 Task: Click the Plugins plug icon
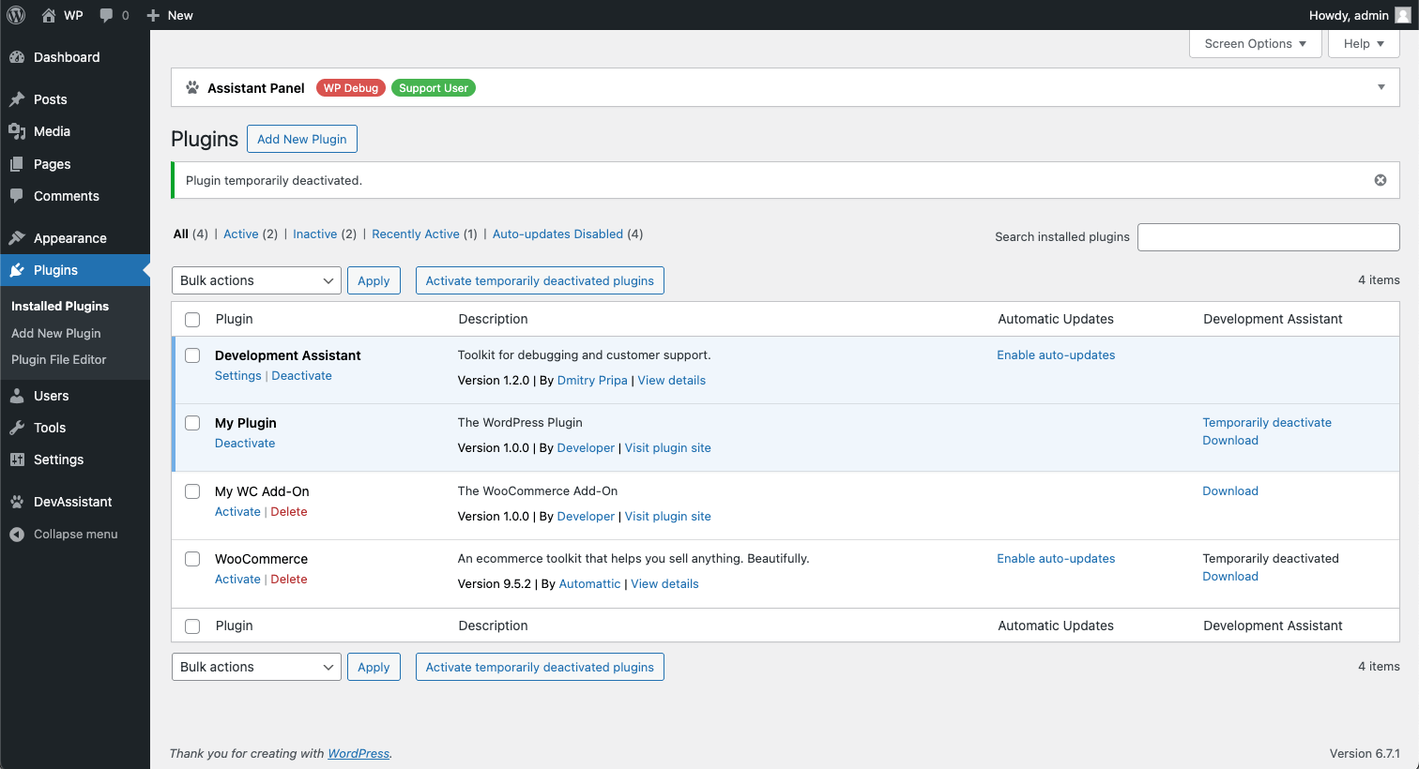(17, 270)
